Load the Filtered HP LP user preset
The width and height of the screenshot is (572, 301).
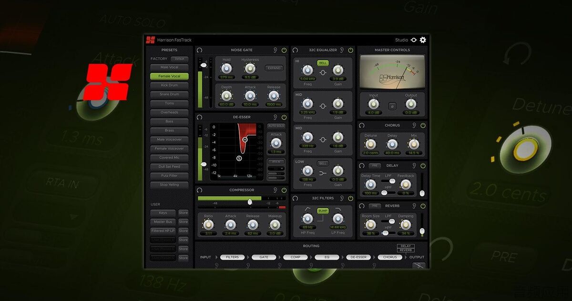(x=163, y=231)
